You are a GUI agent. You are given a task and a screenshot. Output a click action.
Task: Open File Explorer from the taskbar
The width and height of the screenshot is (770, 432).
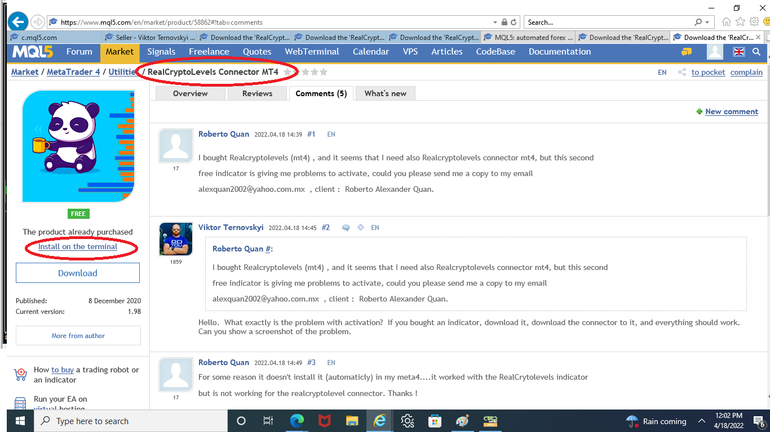pyautogui.click(x=352, y=421)
